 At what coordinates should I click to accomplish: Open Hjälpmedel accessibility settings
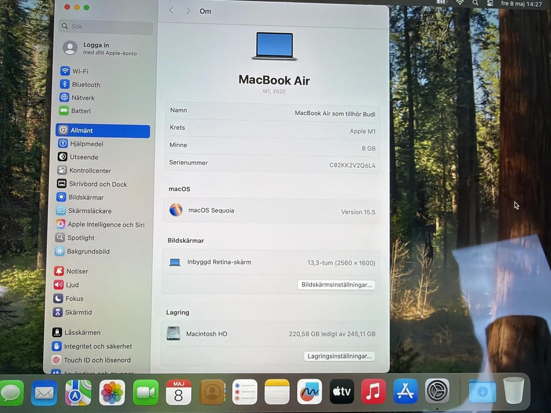coord(81,143)
